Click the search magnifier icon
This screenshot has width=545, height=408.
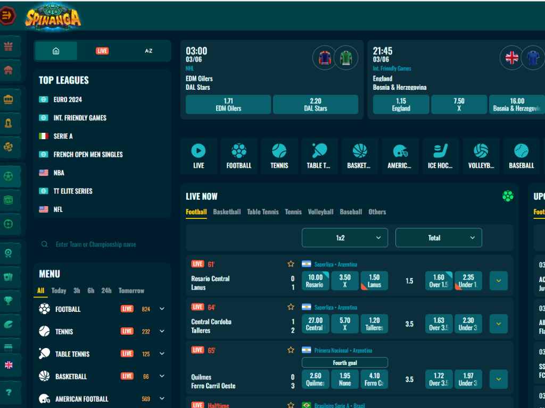[45, 244]
